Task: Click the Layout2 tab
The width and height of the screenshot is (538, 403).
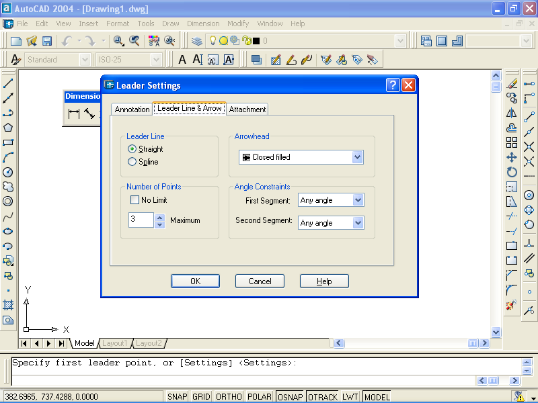Action: (149, 343)
